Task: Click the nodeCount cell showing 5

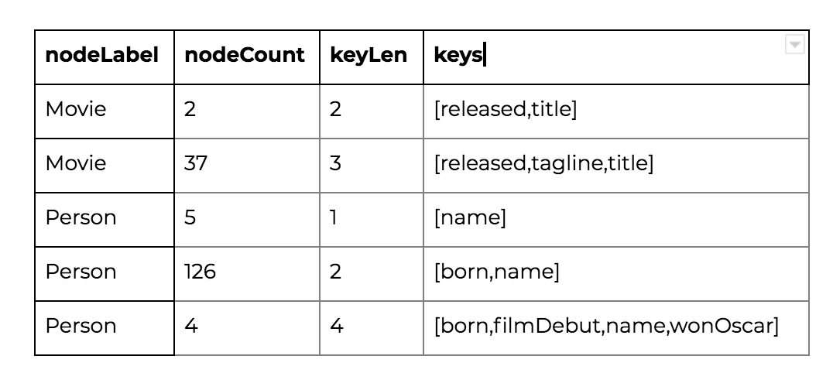Action: (247, 220)
